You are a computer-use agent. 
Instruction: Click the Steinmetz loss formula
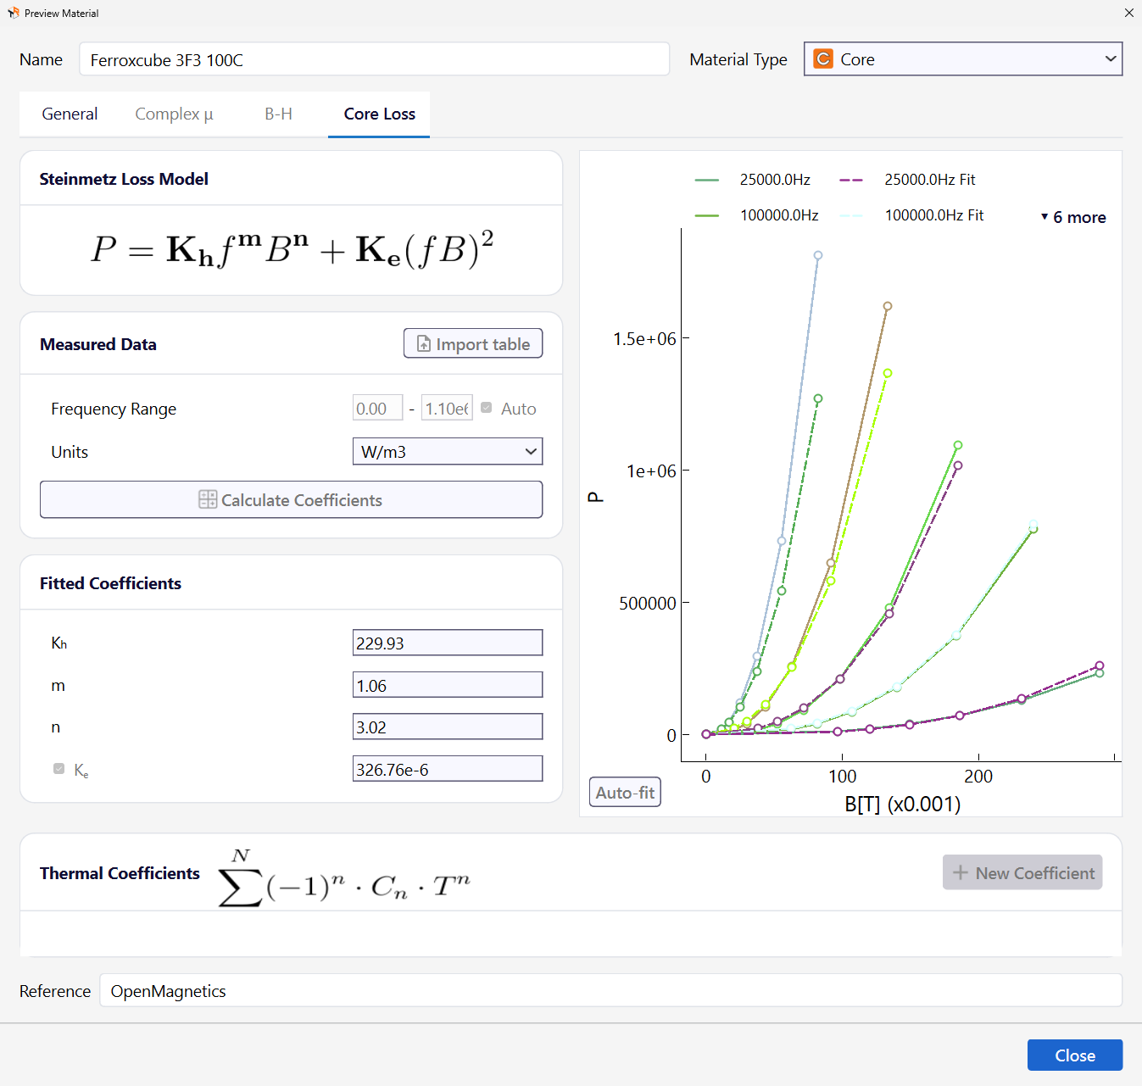[292, 249]
